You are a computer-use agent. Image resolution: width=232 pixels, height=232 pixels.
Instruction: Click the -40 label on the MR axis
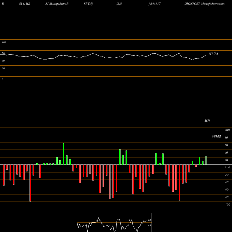(226, 182)
